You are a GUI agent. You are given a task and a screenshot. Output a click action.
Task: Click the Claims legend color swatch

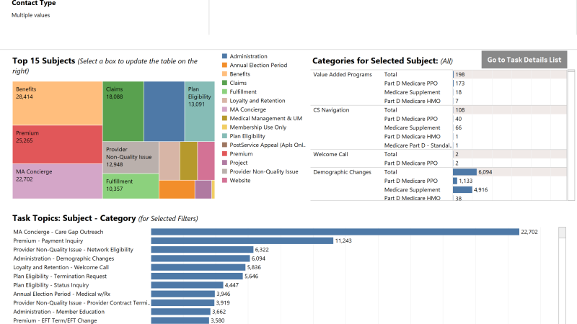224,83
